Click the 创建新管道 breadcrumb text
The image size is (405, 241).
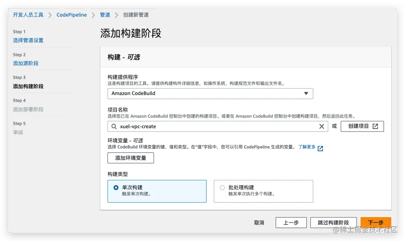pos(136,15)
